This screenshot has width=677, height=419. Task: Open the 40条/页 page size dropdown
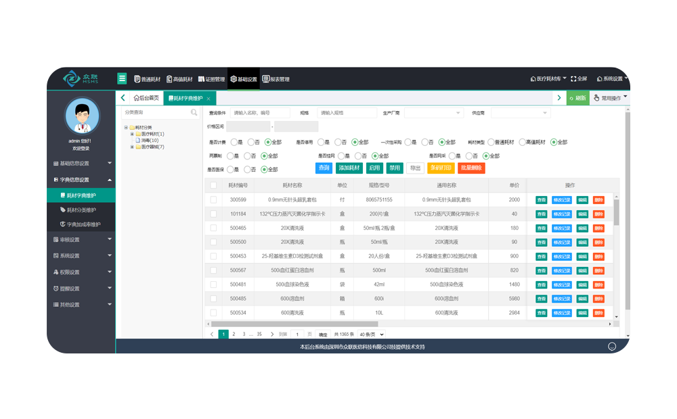(371, 335)
